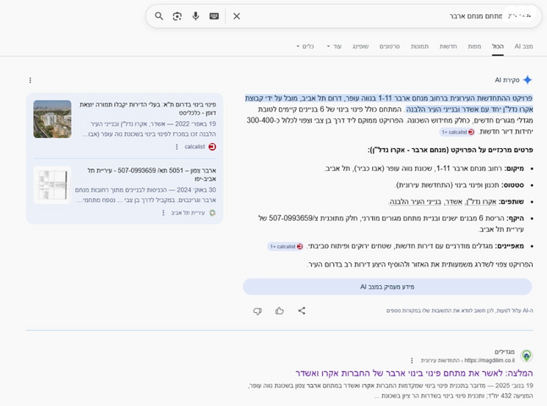Expand the כלים dropdown
The width and height of the screenshot is (547, 406).
tap(305, 46)
